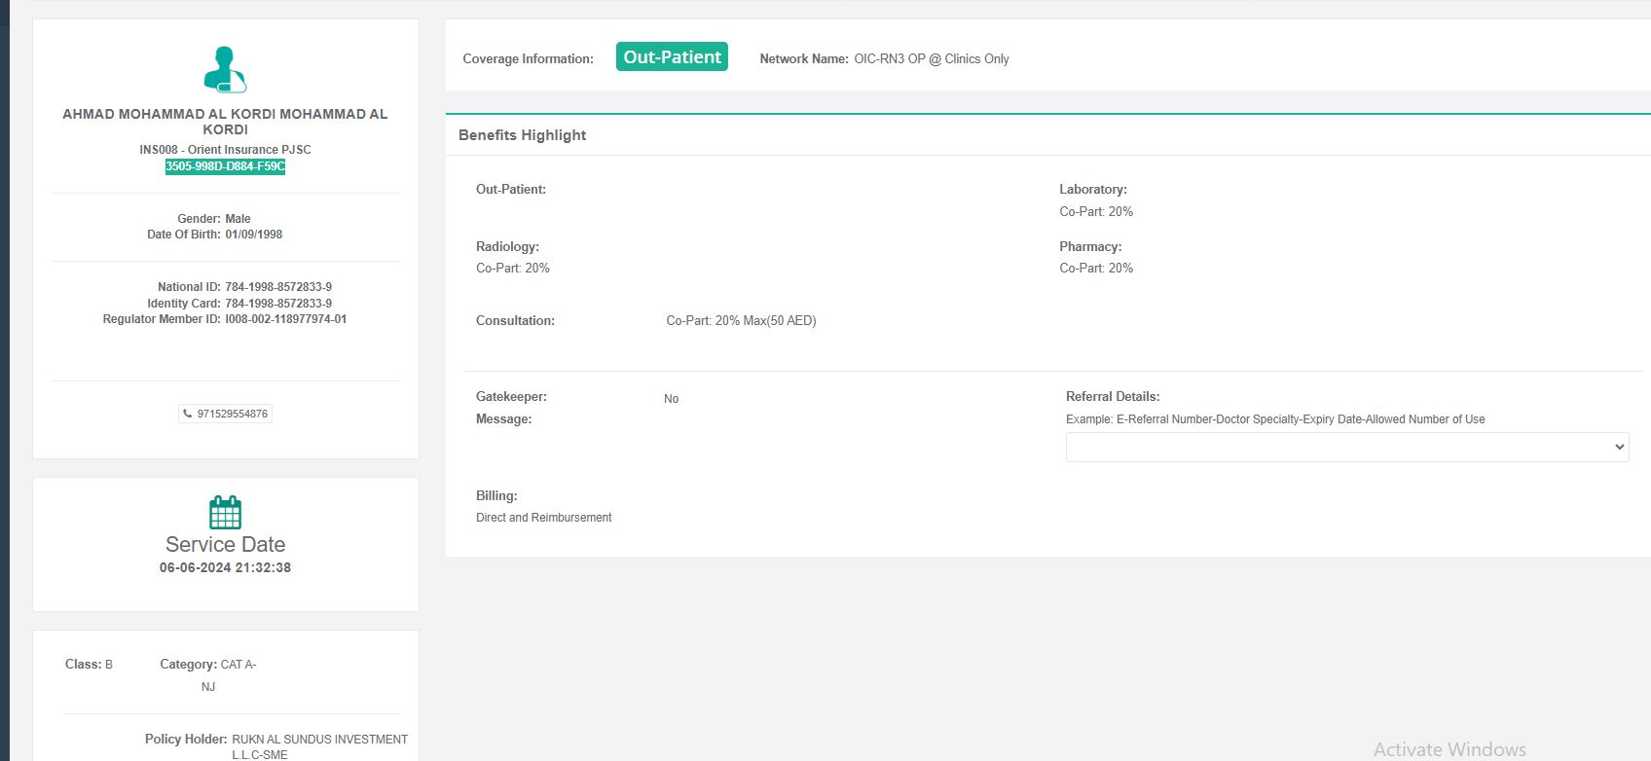Open the Referral Details dropdown
The width and height of the screenshot is (1651, 761).
click(x=1346, y=447)
